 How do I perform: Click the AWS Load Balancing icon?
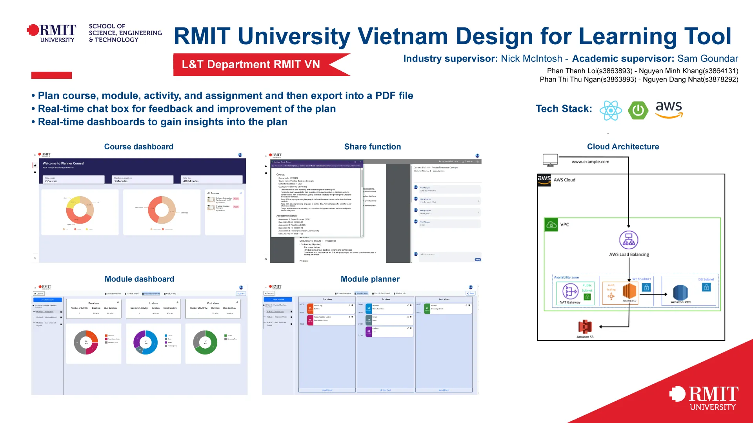[x=629, y=240]
